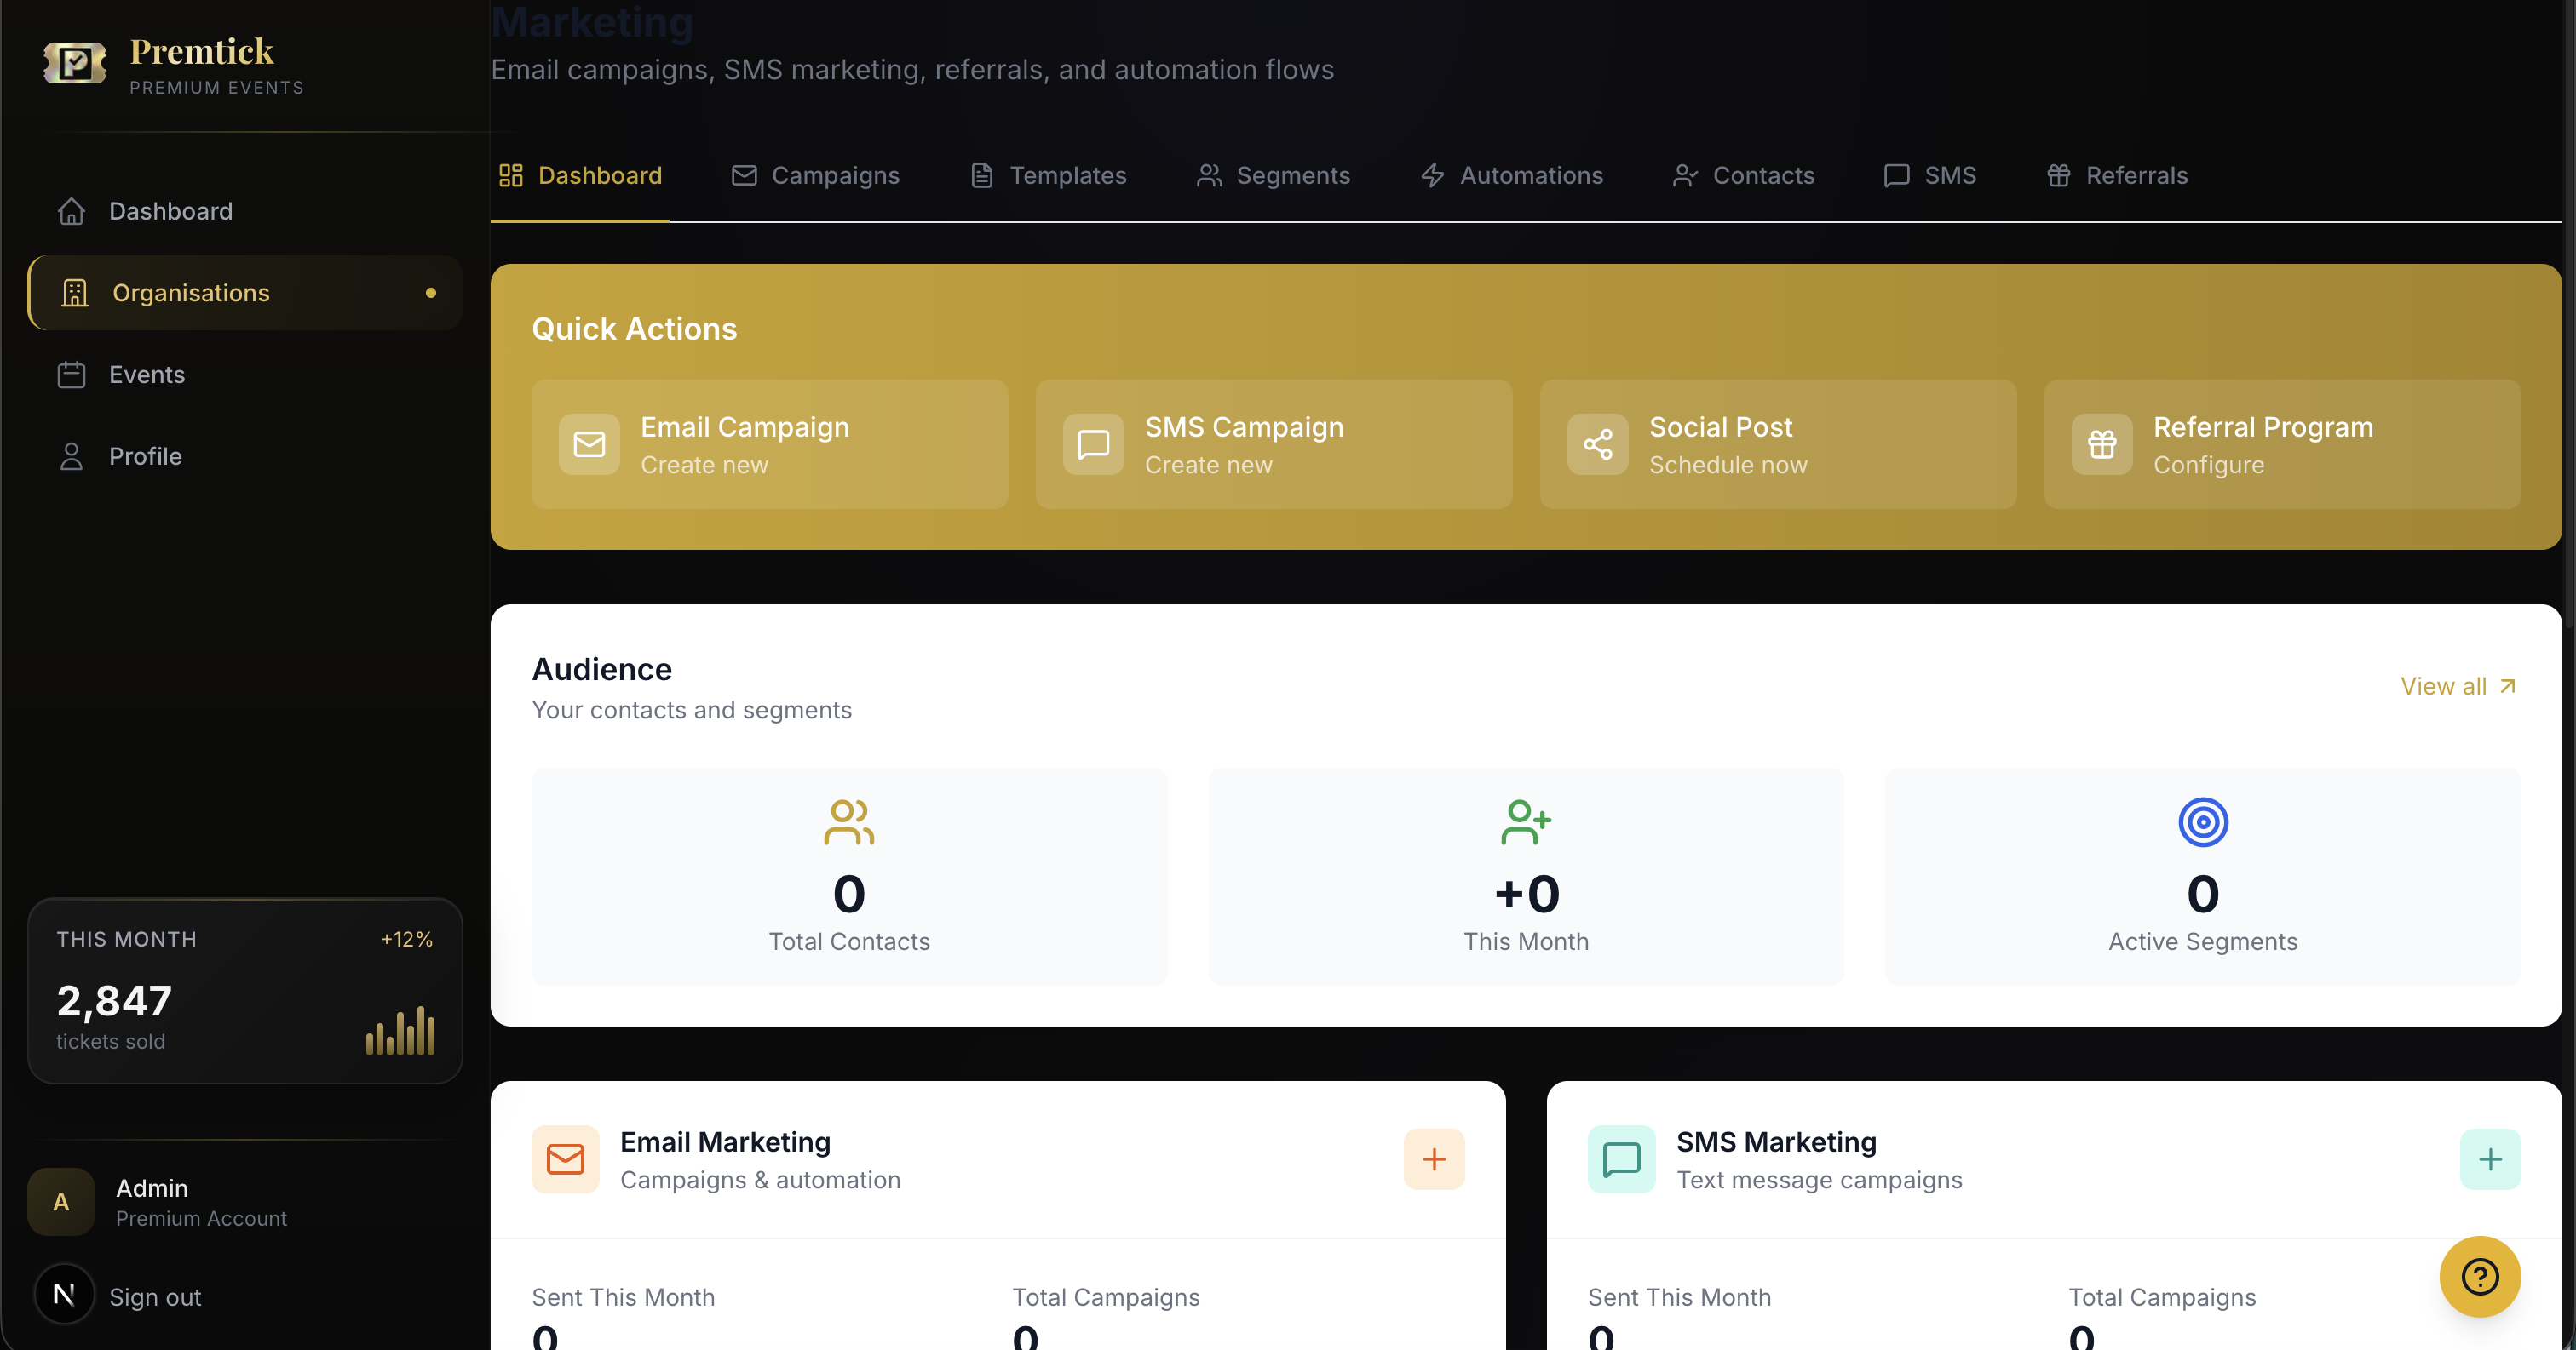Add new email campaign with orange plus
2576x1350 pixels.
tap(1433, 1159)
